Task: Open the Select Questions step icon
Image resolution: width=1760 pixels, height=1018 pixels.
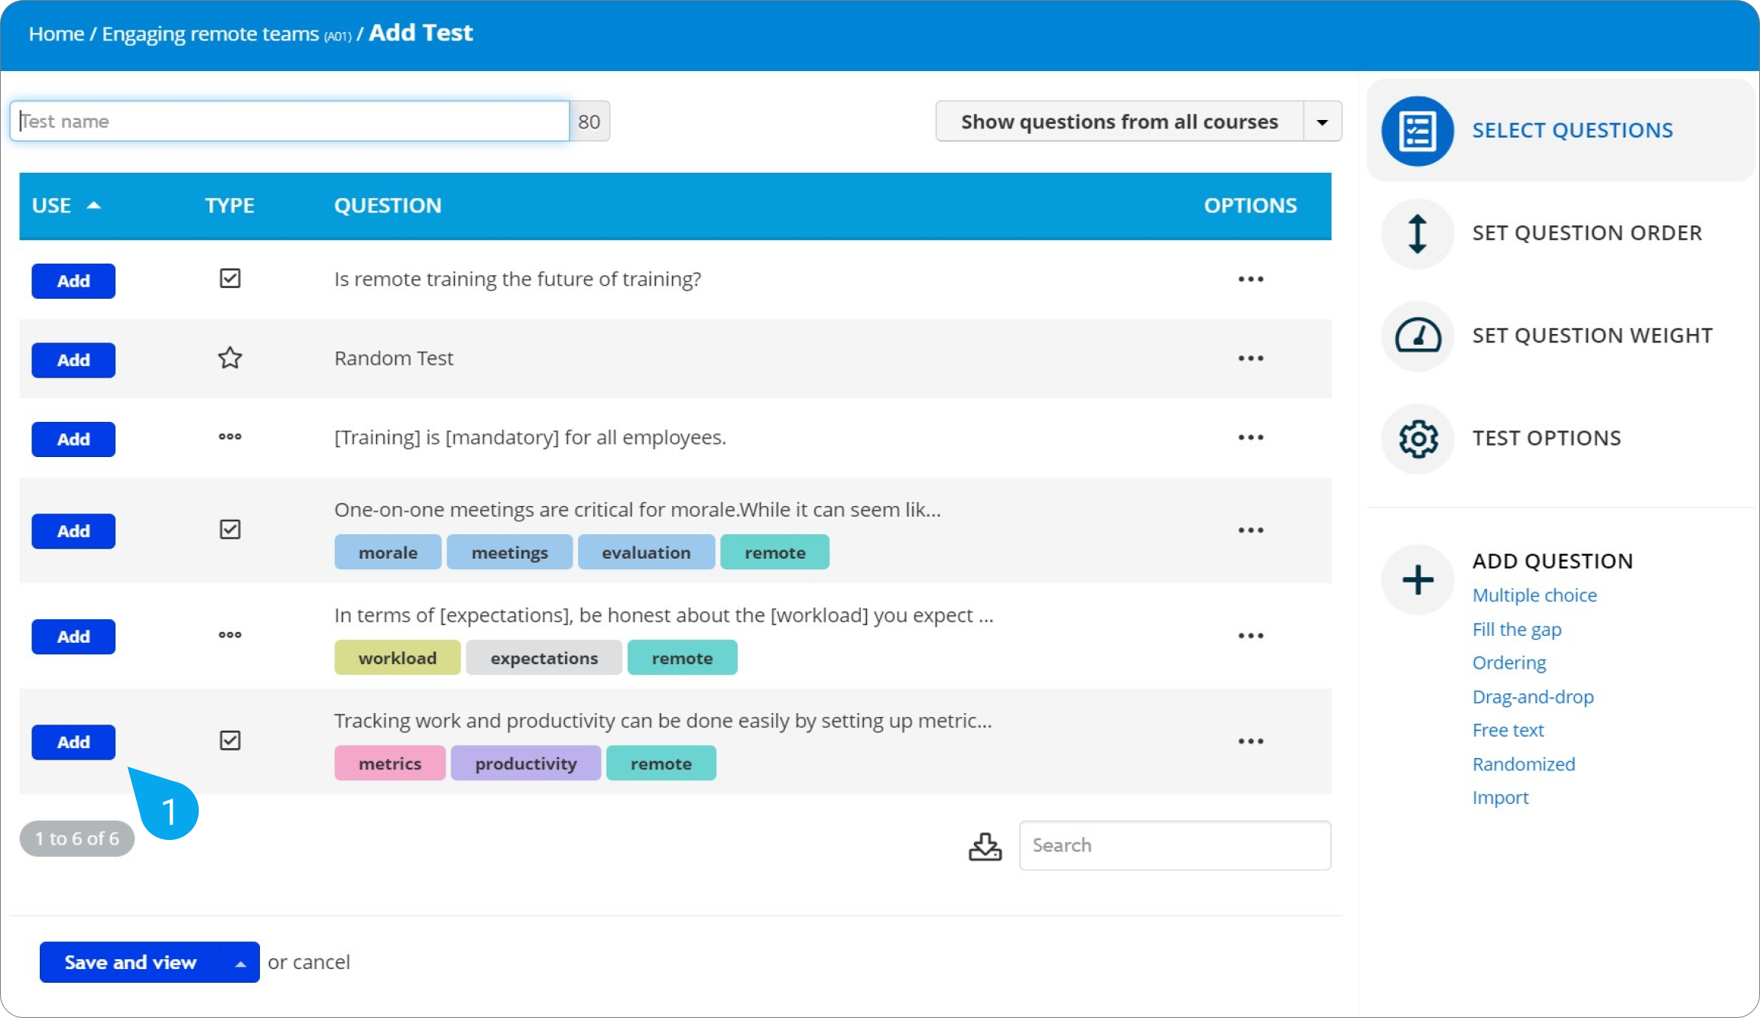Action: [x=1417, y=131]
